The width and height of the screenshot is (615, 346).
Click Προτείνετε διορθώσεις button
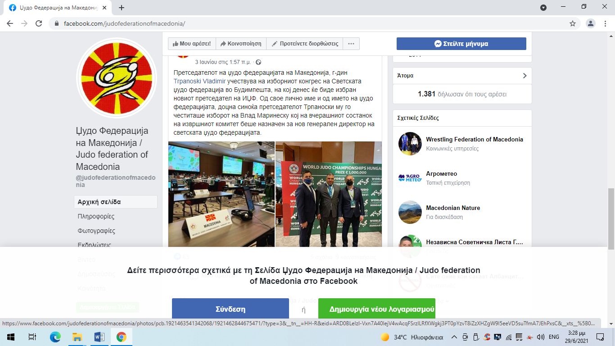(305, 44)
